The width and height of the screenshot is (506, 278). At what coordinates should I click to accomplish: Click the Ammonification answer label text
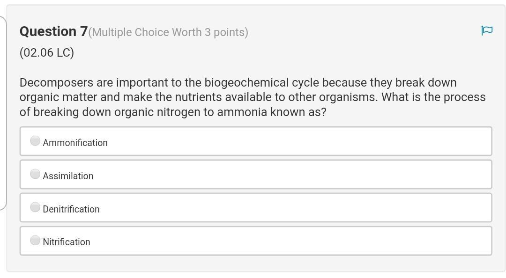[75, 143]
